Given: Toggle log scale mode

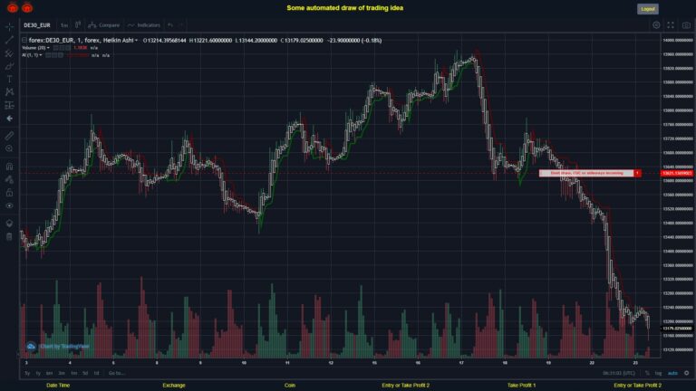Looking at the screenshot, I should 658,373.
